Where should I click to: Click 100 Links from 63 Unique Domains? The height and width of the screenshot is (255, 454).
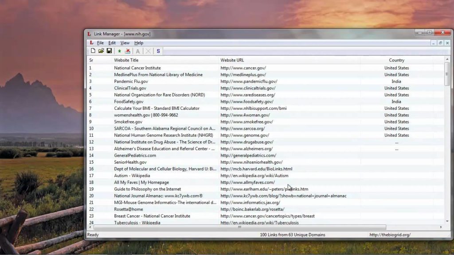click(x=293, y=235)
